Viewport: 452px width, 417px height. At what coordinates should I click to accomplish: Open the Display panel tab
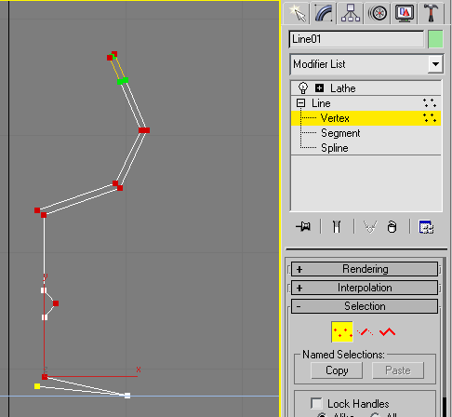tap(405, 13)
